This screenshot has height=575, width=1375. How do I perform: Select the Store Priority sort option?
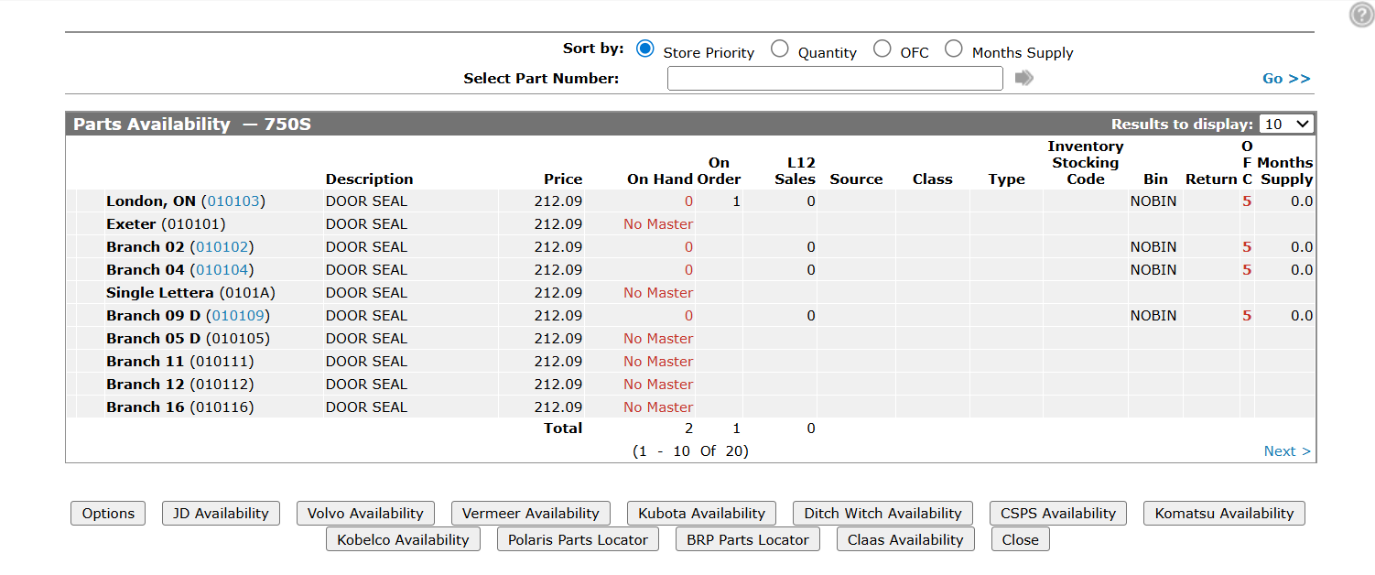click(645, 49)
